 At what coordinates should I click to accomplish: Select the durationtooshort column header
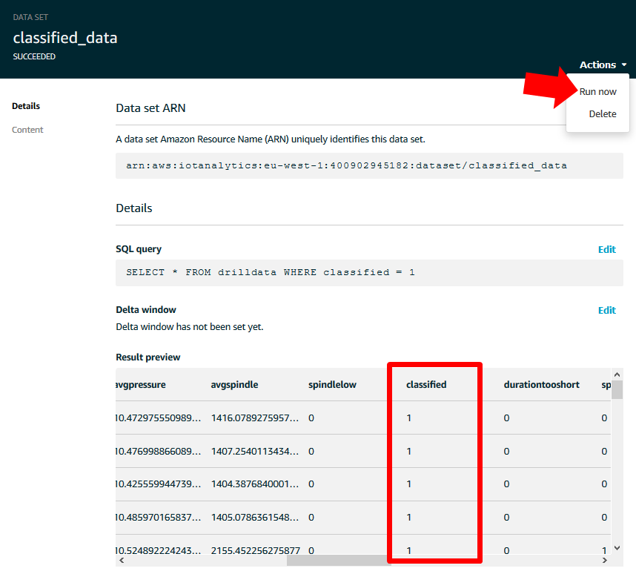click(541, 385)
